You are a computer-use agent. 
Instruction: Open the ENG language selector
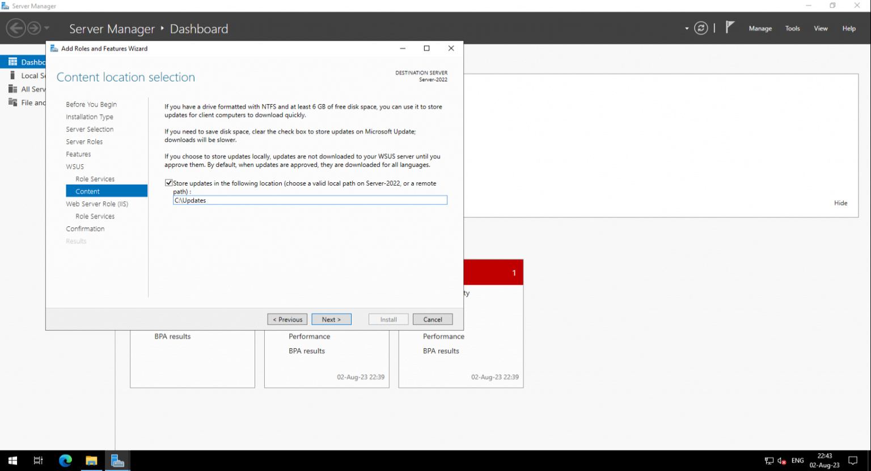pos(797,460)
